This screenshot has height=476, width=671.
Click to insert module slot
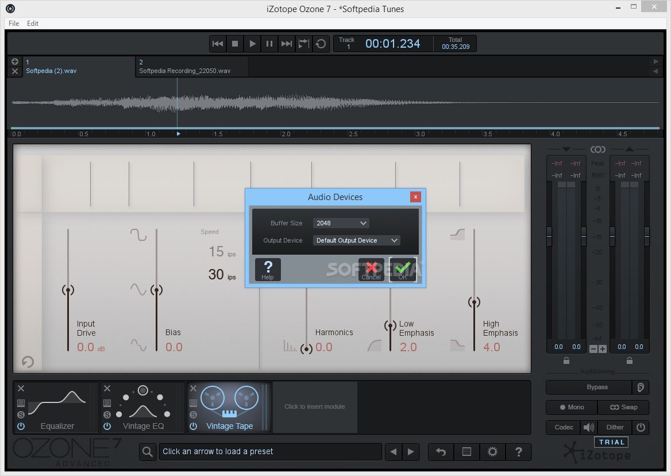[315, 407]
